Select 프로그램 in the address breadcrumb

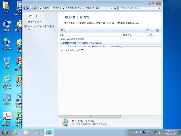[57, 8]
